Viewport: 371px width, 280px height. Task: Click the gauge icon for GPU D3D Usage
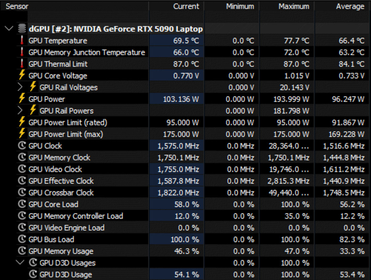click(x=33, y=274)
